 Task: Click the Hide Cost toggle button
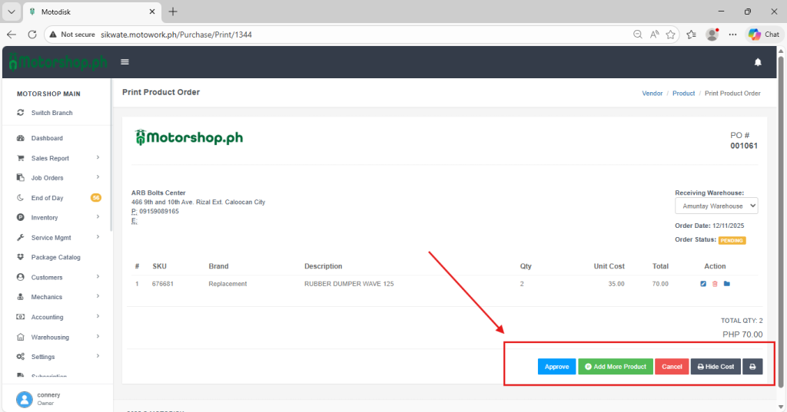(716, 367)
